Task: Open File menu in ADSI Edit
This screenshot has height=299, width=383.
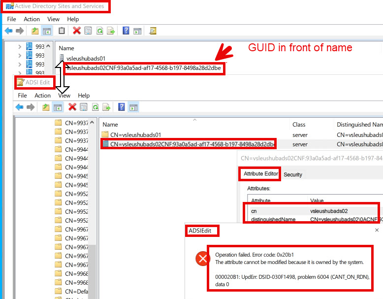Action: point(22,96)
